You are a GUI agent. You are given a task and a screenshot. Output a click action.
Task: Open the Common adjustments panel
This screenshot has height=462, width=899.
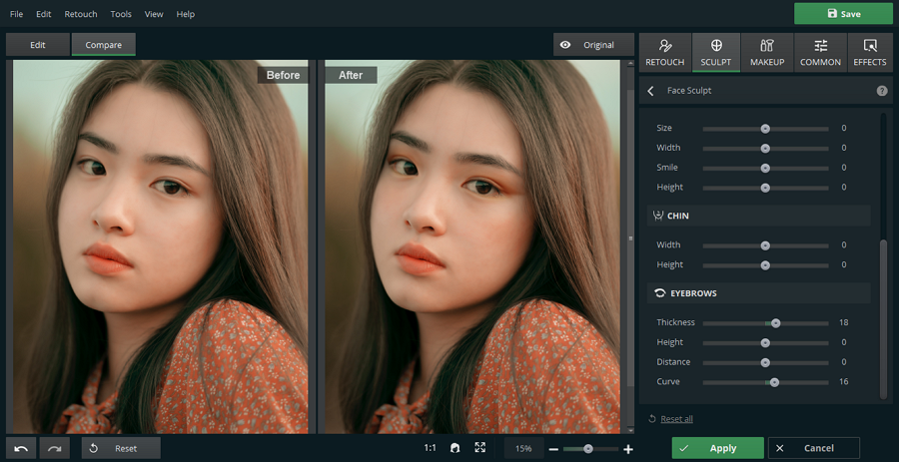(x=820, y=53)
